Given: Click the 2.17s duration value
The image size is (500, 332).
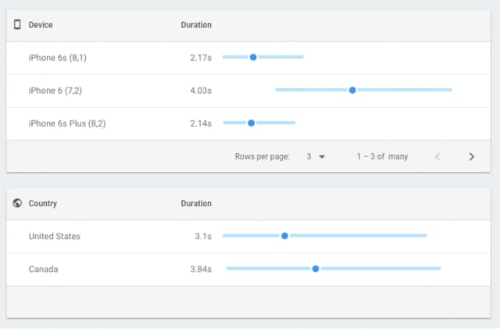Looking at the screenshot, I should coord(201,58).
